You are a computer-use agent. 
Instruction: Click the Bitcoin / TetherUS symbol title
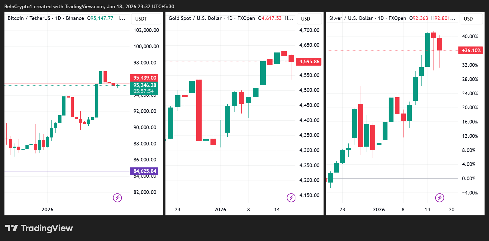point(29,18)
